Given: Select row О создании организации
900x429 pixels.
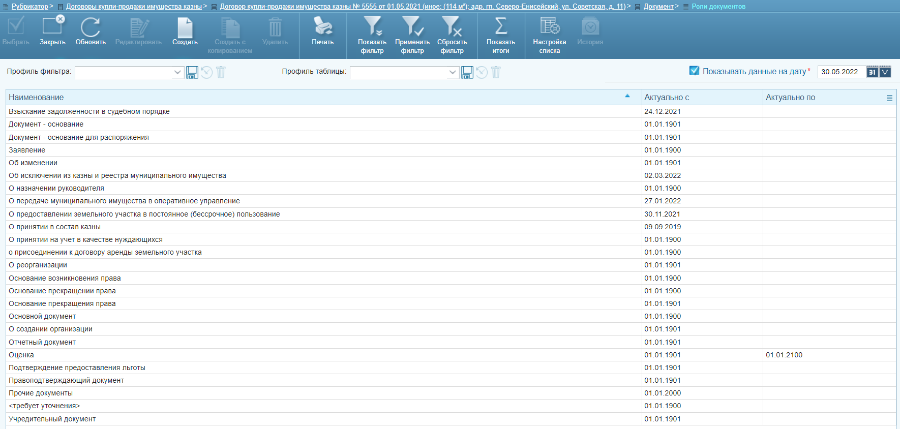Looking at the screenshot, I should [451, 329].
